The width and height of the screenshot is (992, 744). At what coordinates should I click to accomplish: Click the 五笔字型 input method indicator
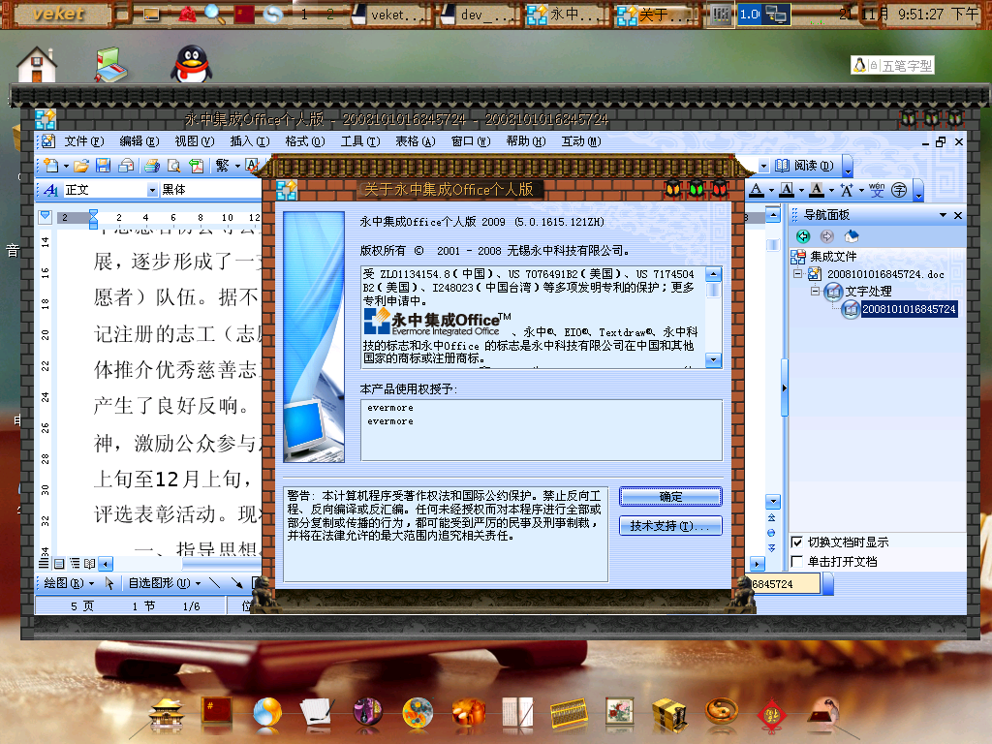(x=892, y=65)
